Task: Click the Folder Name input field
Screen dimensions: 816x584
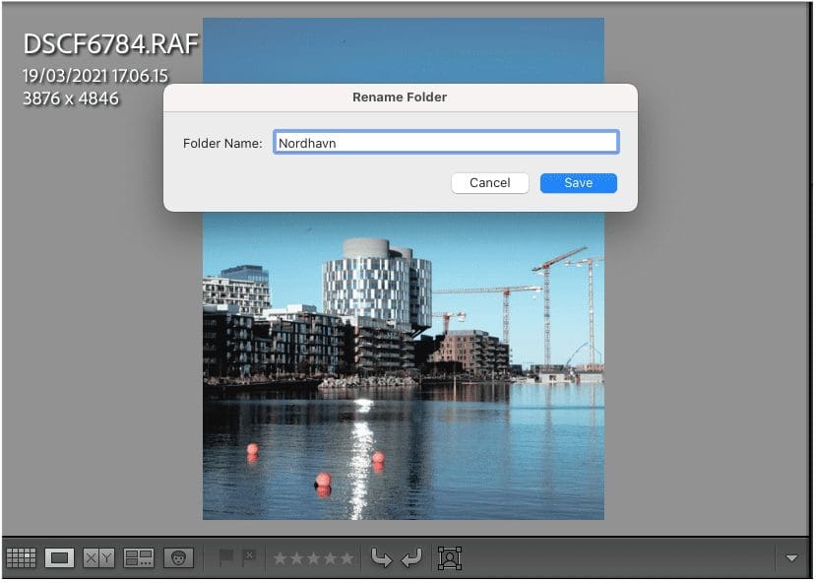Action: (446, 142)
